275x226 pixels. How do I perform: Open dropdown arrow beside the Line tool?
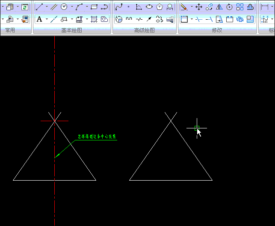[47, 7]
